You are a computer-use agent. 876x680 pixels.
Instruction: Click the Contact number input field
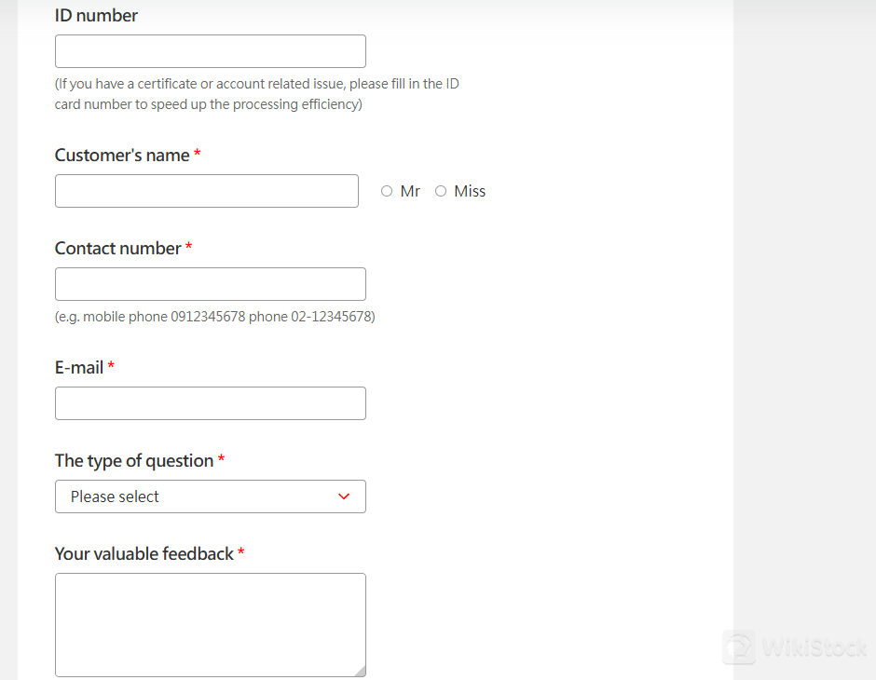210,284
